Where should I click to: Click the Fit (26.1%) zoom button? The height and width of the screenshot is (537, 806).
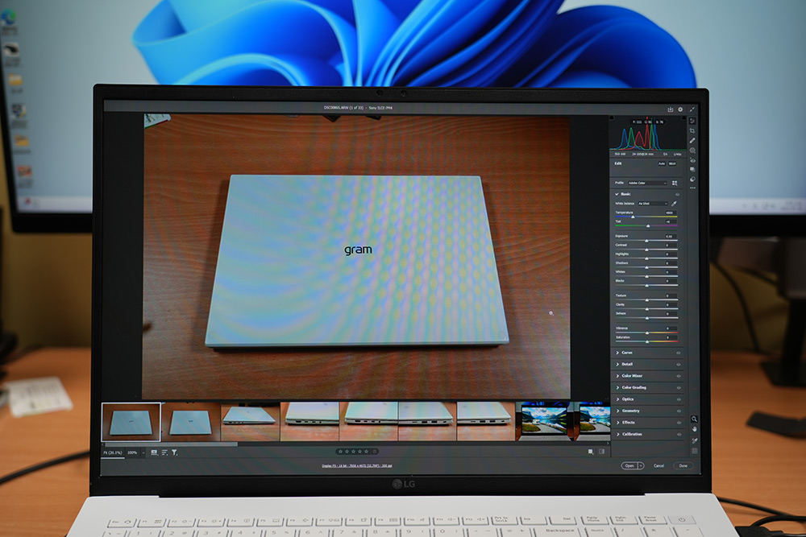113,452
